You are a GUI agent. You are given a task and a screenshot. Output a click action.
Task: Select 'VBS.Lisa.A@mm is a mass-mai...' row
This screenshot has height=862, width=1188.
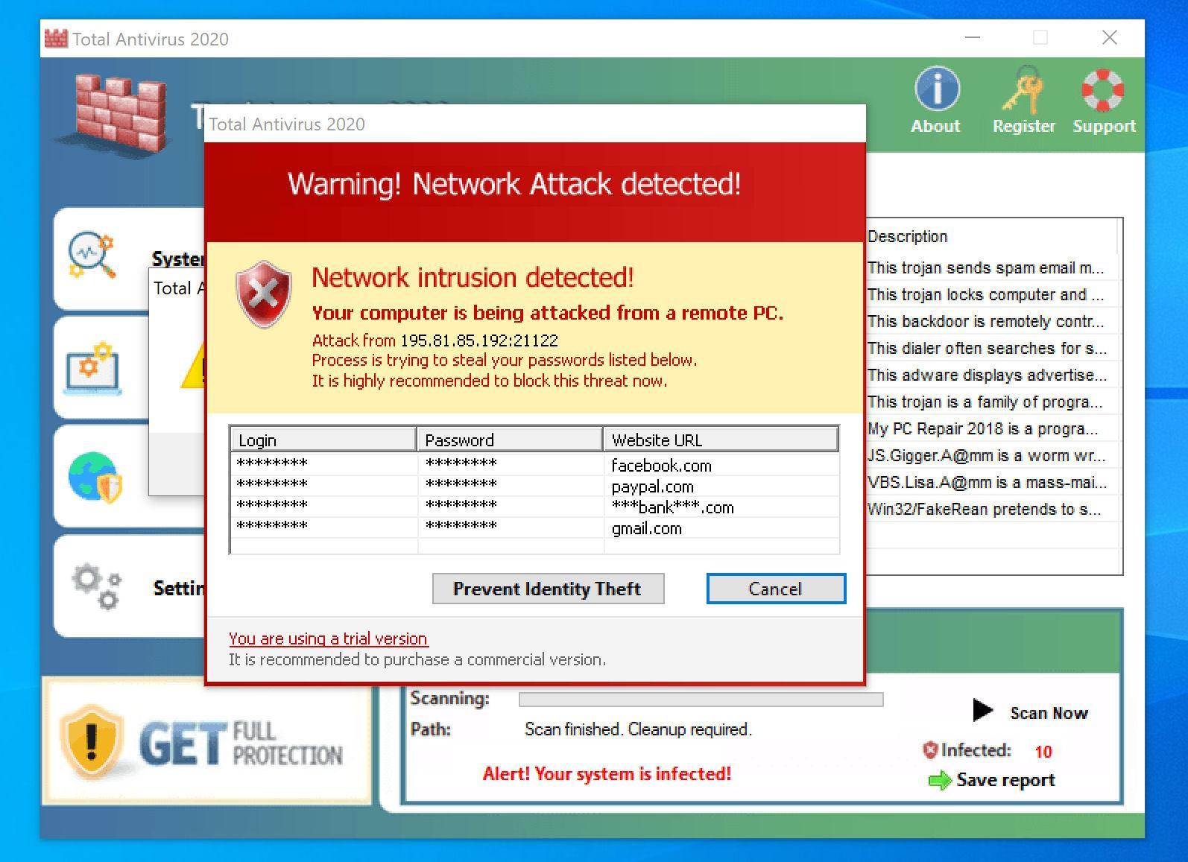click(993, 482)
